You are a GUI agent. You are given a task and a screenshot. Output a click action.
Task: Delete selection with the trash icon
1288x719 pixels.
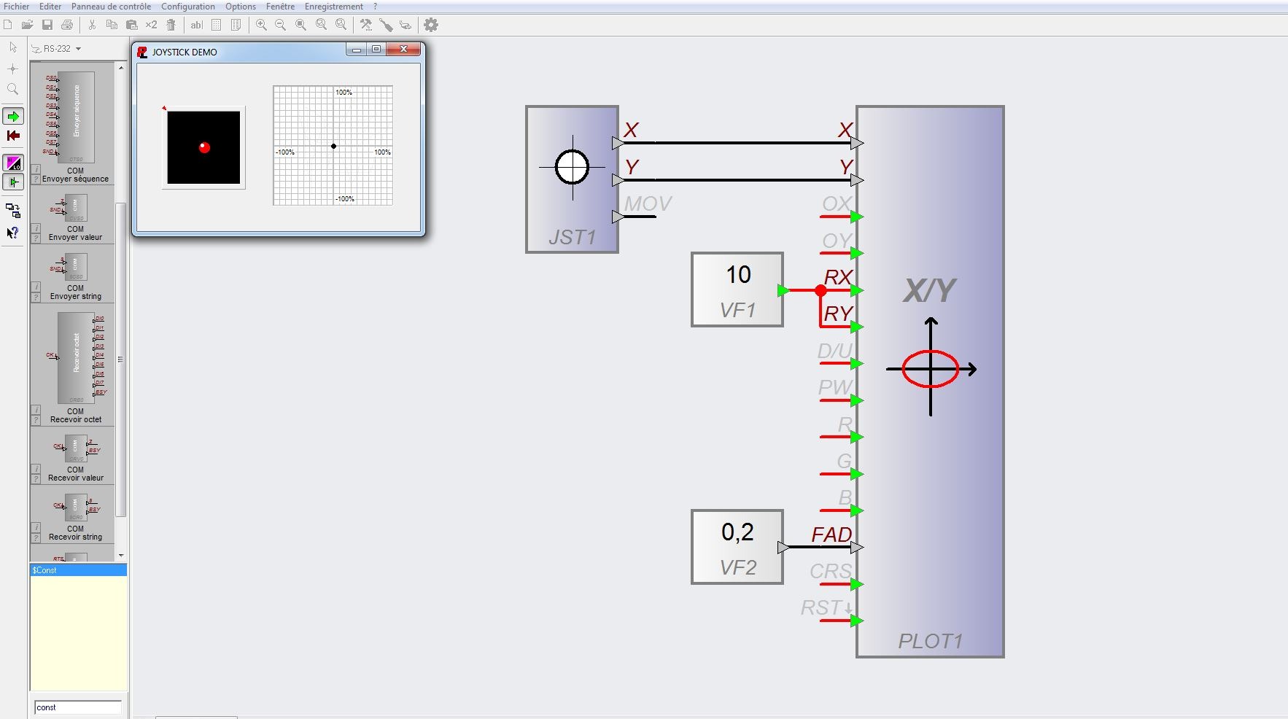(171, 25)
